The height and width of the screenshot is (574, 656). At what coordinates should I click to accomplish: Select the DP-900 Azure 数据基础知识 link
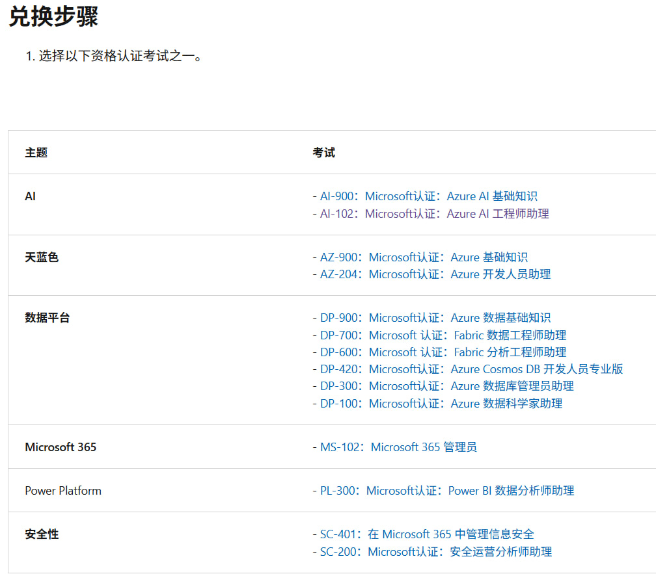click(x=435, y=318)
